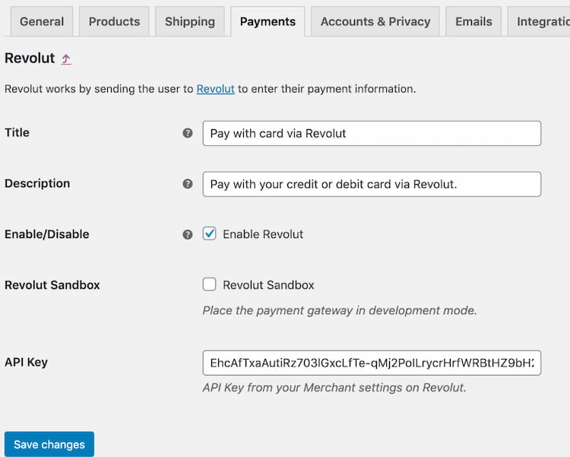Image resolution: width=570 pixels, height=457 pixels.
Task: Click the bold 'API Key' field label
Action: tap(26, 362)
